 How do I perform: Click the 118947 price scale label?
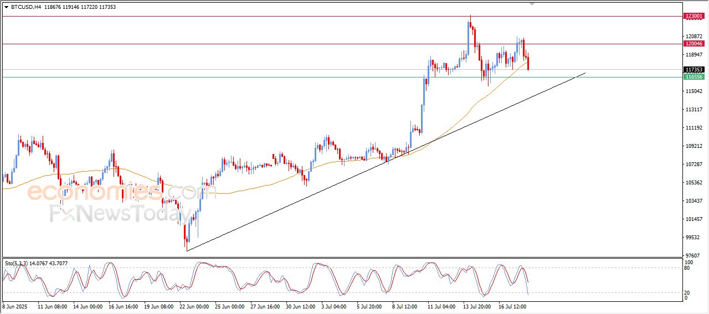click(x=694, y=54)
